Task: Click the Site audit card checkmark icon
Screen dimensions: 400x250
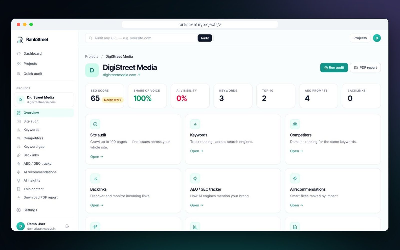Action: tap(95, 124)
